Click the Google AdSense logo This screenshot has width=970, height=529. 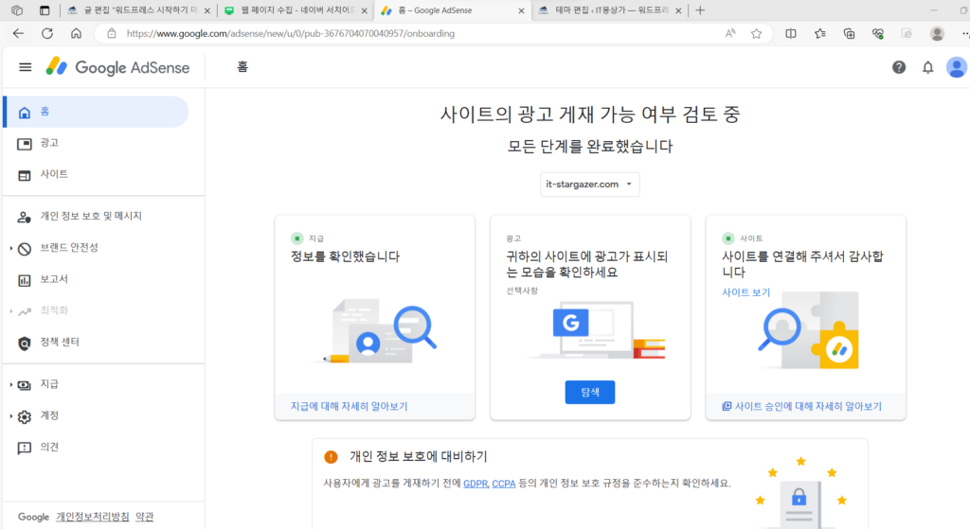point(117,67)
